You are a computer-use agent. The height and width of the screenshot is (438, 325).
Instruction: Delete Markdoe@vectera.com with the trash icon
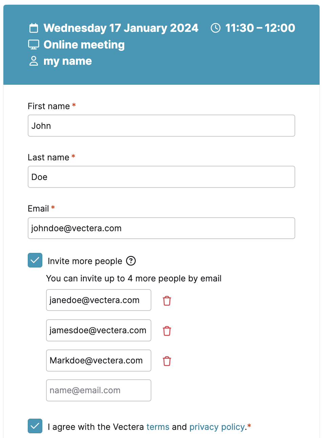[167, 361]
